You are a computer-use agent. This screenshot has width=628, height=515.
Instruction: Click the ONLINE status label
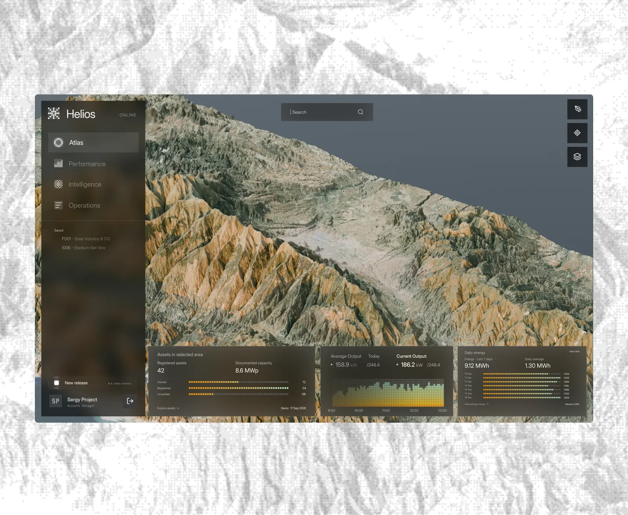pos(128,115)
